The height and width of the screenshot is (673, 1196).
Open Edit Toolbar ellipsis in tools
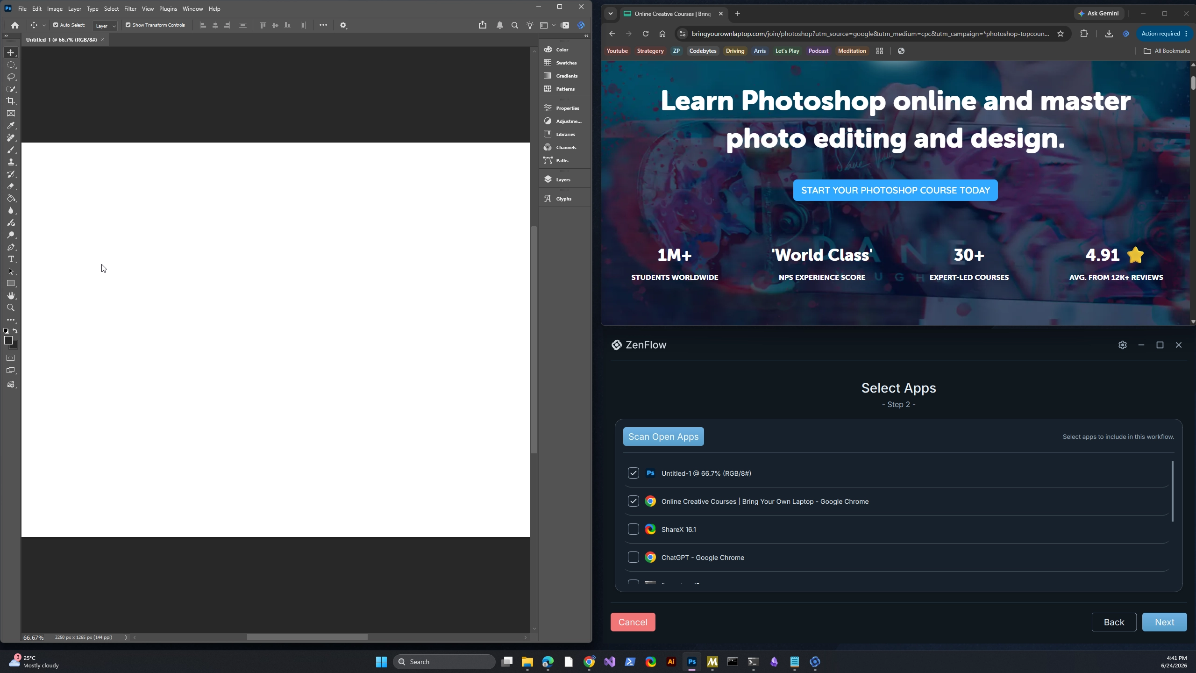[11, 320]
